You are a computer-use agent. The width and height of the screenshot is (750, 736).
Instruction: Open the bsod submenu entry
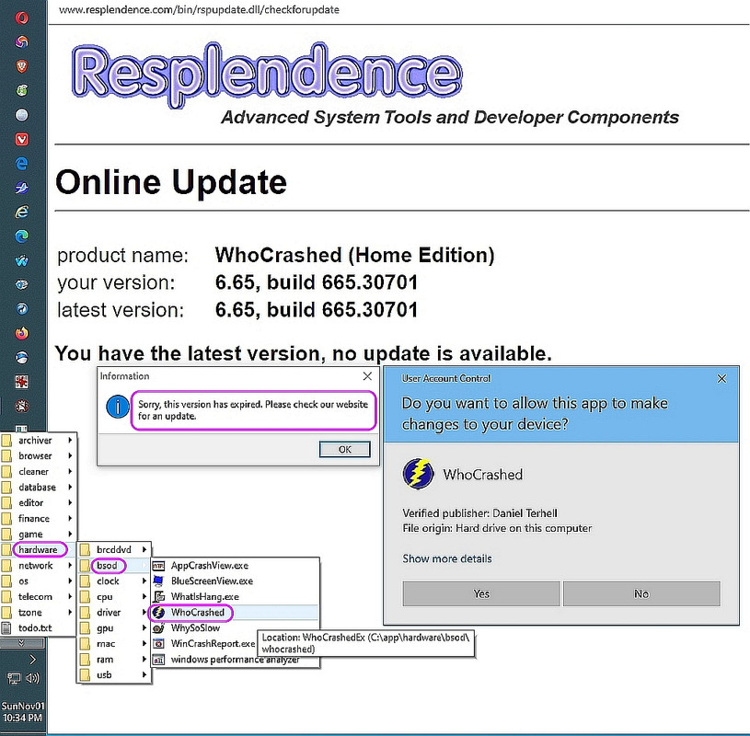pos(114,565)
